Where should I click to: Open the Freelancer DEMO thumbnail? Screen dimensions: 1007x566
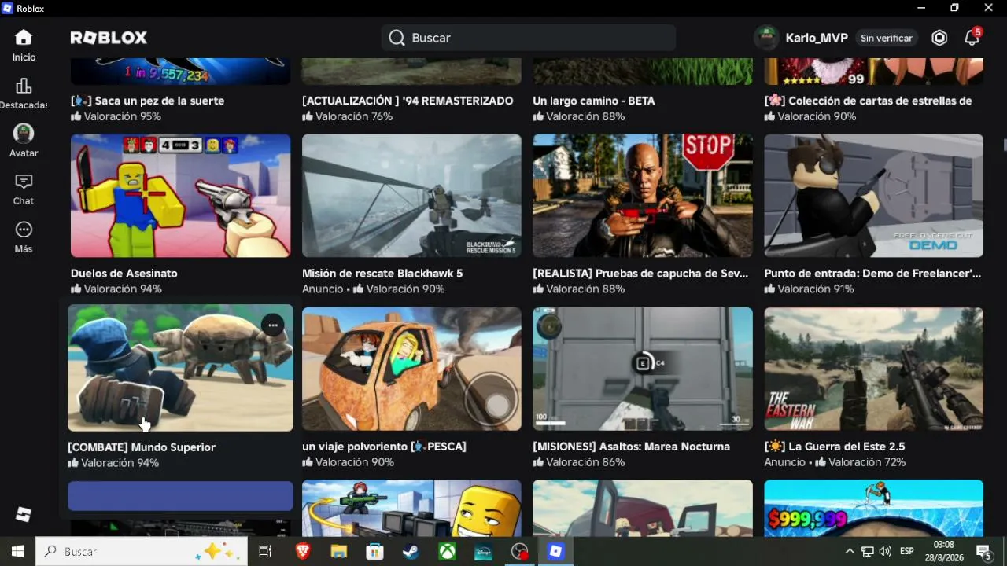click(x=874, y=196)
